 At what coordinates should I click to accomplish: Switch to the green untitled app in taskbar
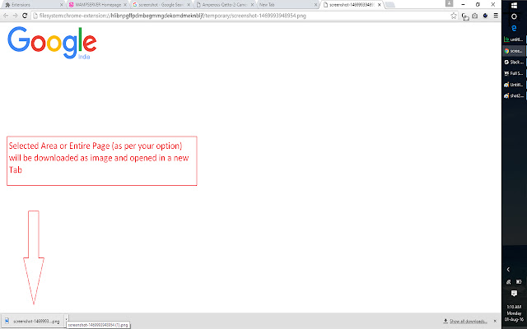point(514,39)
